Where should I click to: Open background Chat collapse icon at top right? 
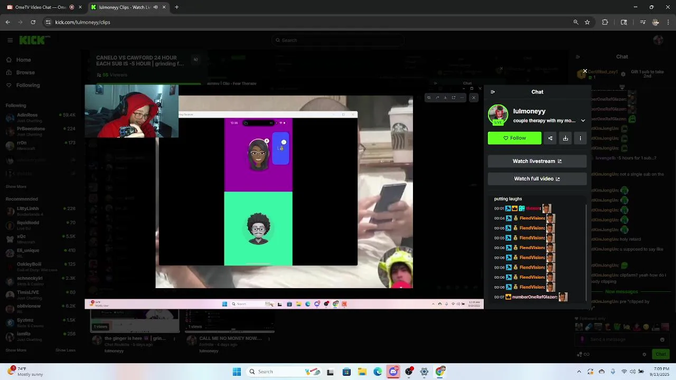(x=577, y=56)
